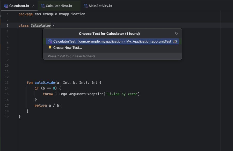Image resolution: width=233 pixels, height=151 pixels.
Task: Click 'Press ⌃⇧R to run selected tests' hint
Action: click(x=71, y=56)
